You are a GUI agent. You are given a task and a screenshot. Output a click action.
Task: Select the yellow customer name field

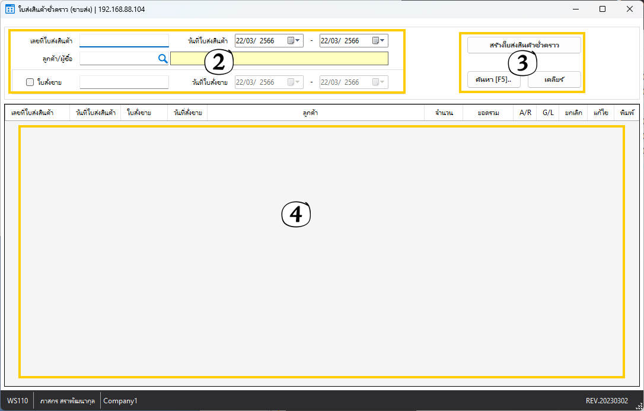coord(279,58)
